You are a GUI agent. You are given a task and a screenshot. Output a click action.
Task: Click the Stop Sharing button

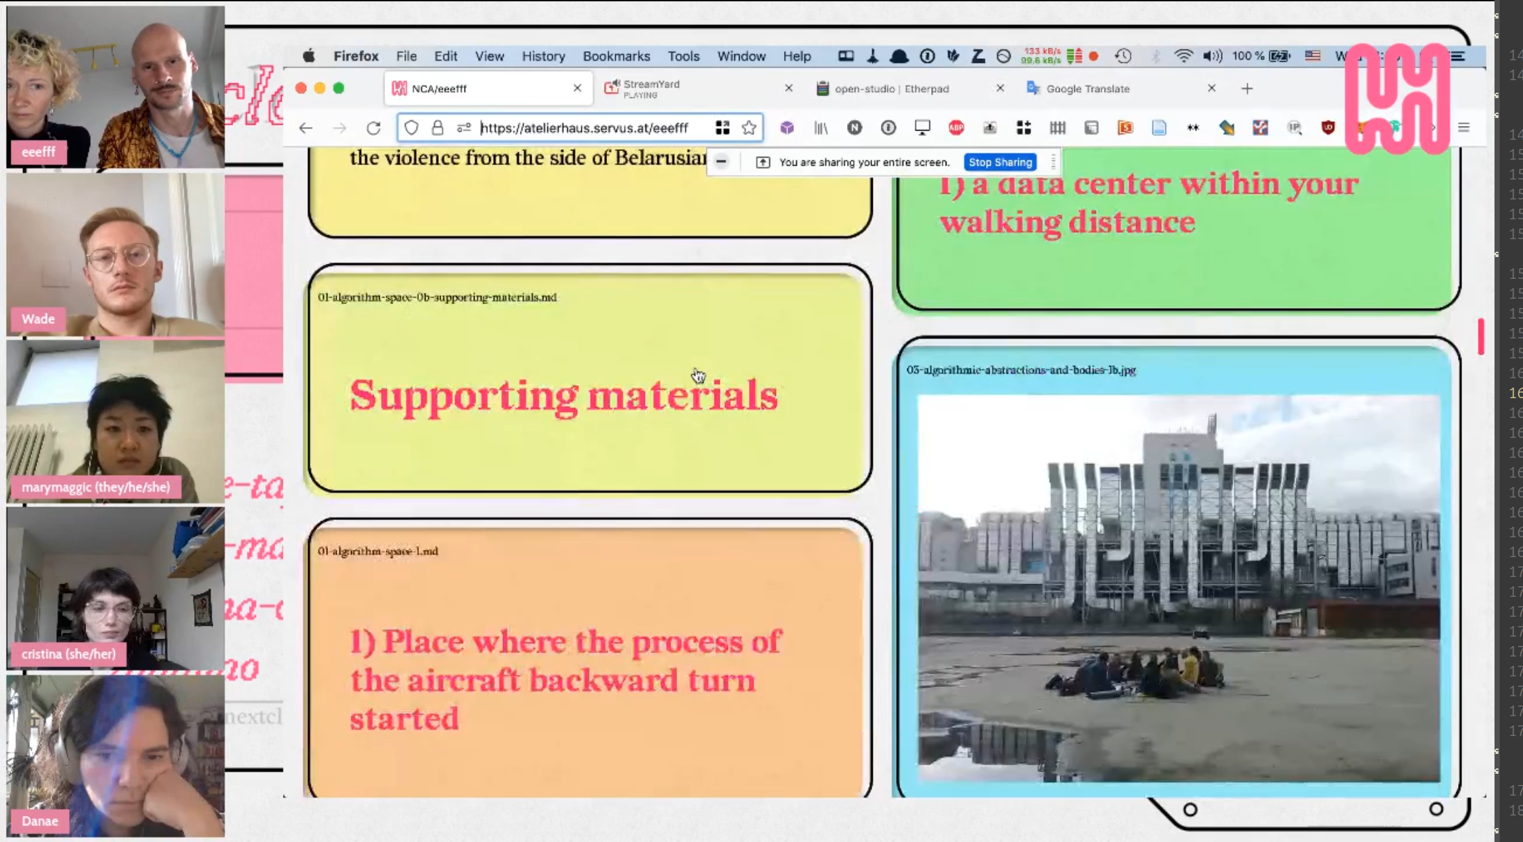point(1000,162)
